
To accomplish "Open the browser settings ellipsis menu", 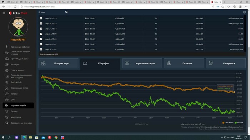I will pyautogui.click(x=246, y=7).
